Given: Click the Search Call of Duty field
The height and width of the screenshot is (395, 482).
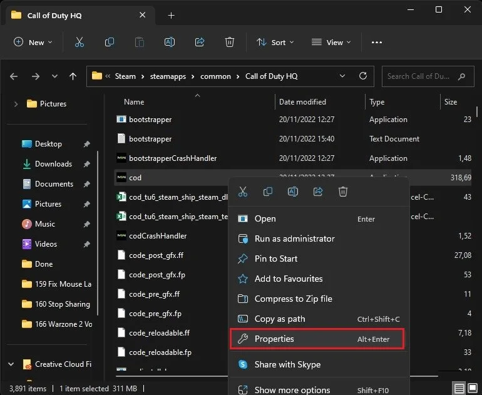Looking at the screenshot, I should click(428, 76).
